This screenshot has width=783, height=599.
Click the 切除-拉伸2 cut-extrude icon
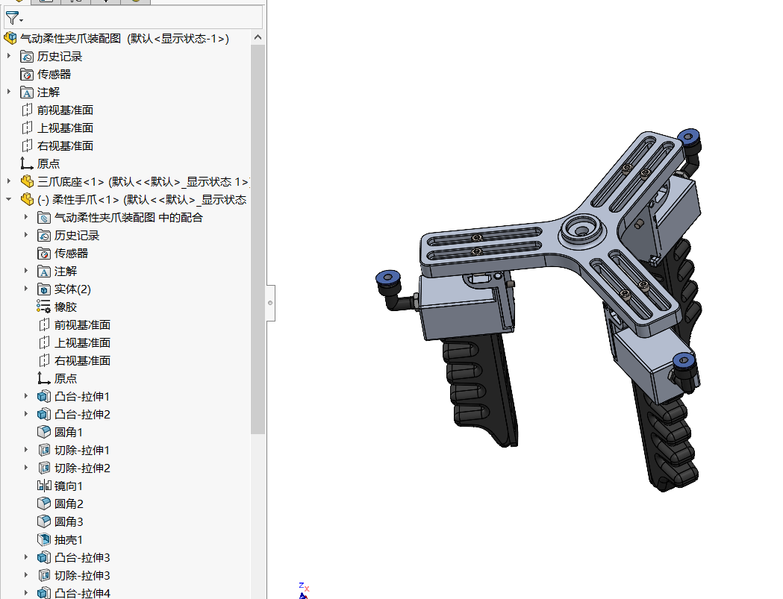coord(44,468)
